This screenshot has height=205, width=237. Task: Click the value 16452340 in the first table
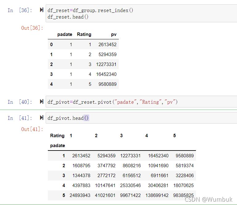[106, 74]
